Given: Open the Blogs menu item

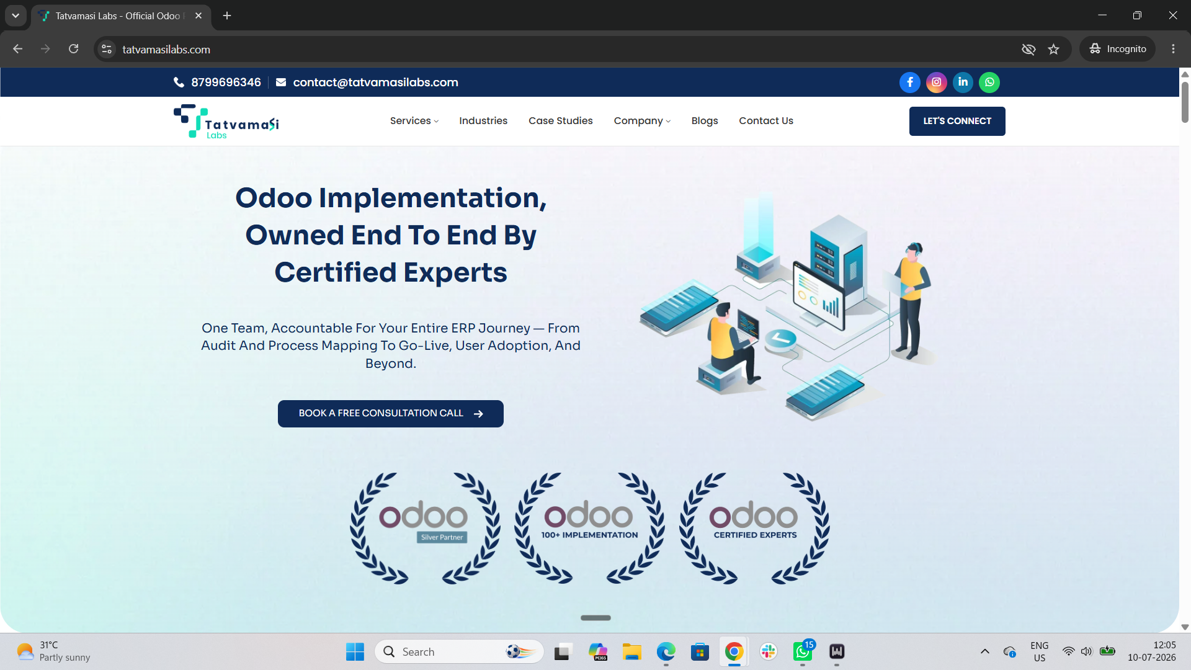Looking at the screenshot, I should 705,121.
